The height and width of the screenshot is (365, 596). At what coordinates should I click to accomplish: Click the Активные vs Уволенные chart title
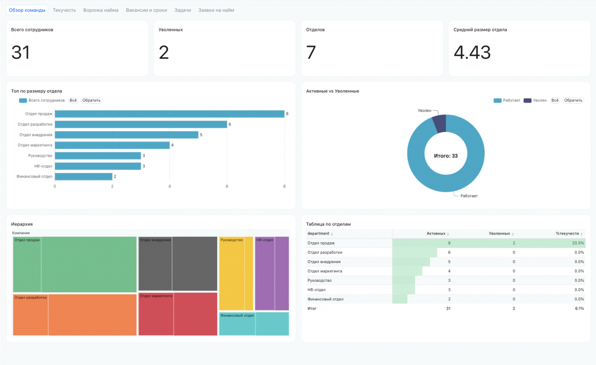pos(332,91)
